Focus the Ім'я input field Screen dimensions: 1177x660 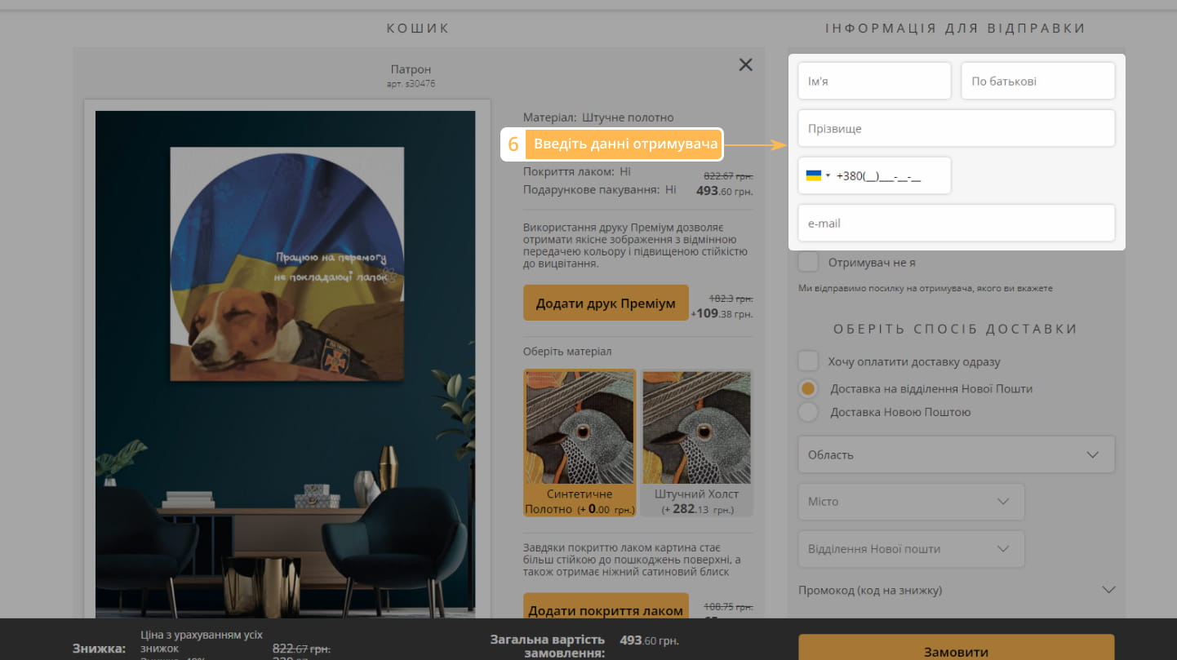click(x=874, y=82)
